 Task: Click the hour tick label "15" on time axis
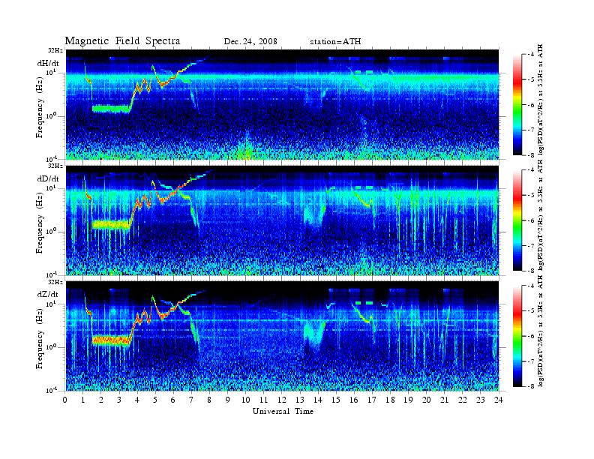pyautogui.click(x=336, y=400)
